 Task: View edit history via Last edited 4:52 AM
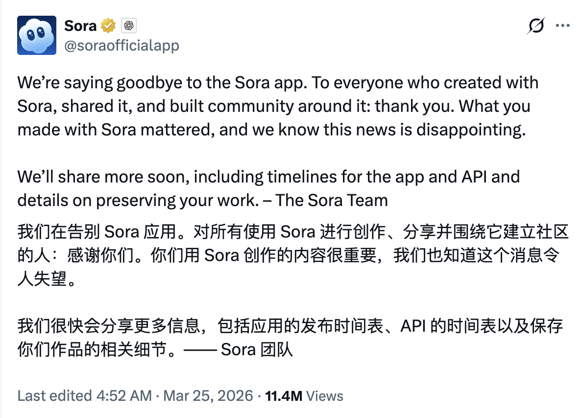pos(84,396)
